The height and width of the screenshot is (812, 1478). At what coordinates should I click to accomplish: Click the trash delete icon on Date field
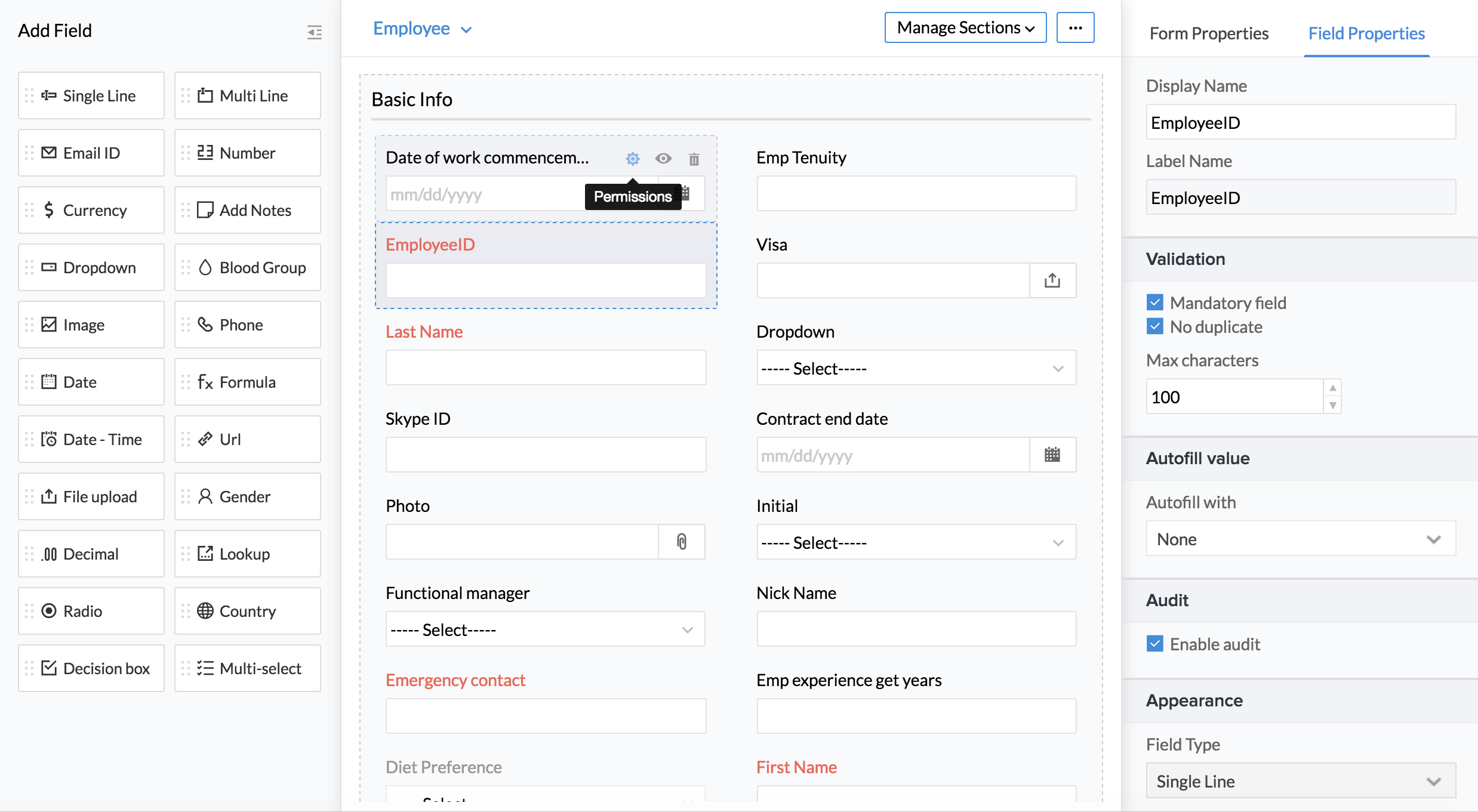694,159
